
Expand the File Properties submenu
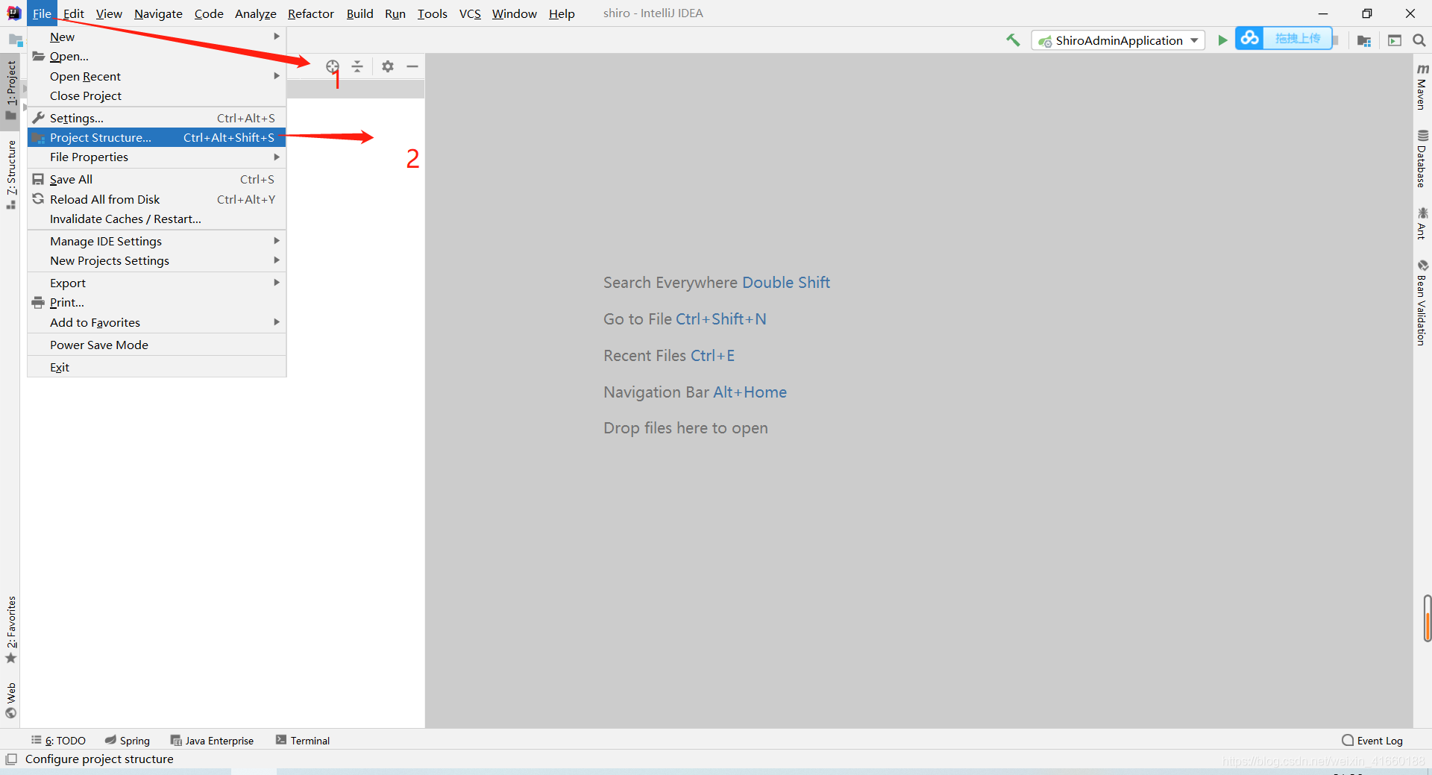click(x=157, y=157)
